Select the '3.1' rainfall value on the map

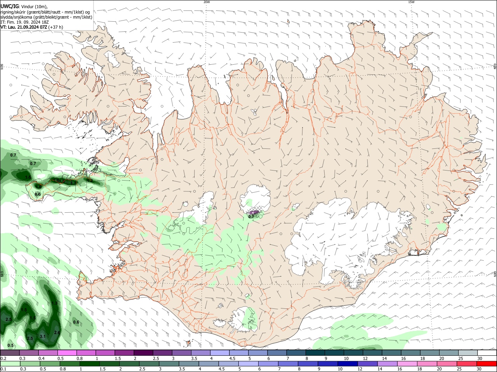[43, 336]
